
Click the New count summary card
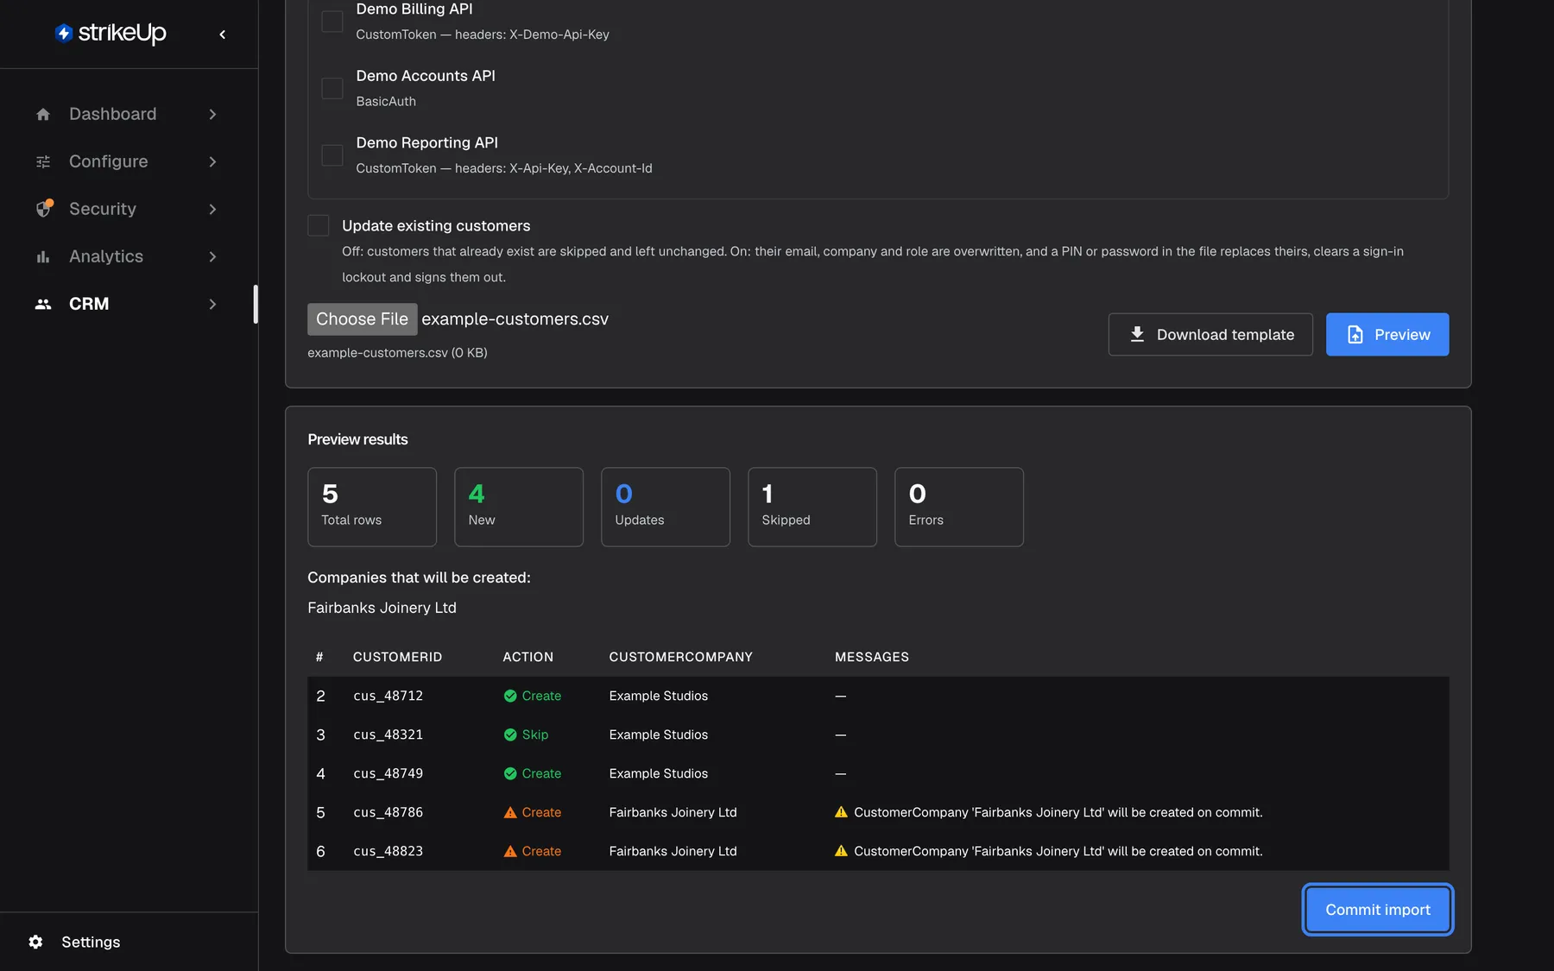519,507
